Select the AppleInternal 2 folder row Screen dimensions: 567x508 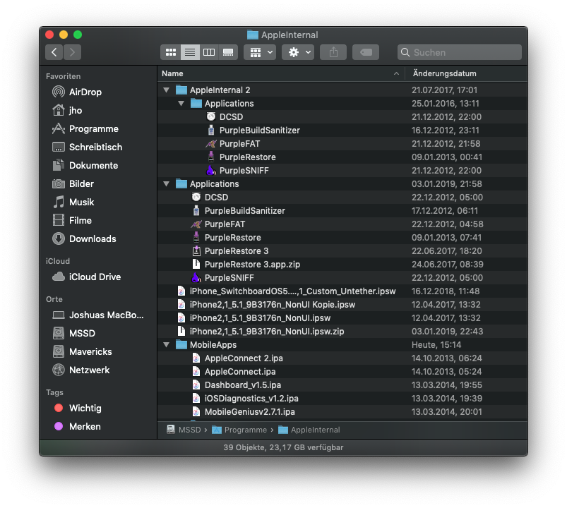342,90
